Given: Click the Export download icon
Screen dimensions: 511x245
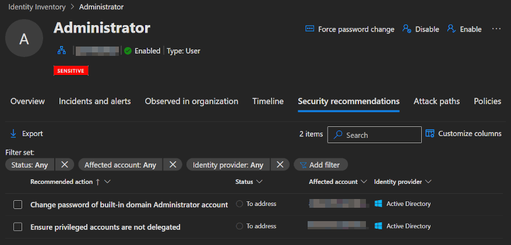Looking at the screenshot, I should 14,134.
